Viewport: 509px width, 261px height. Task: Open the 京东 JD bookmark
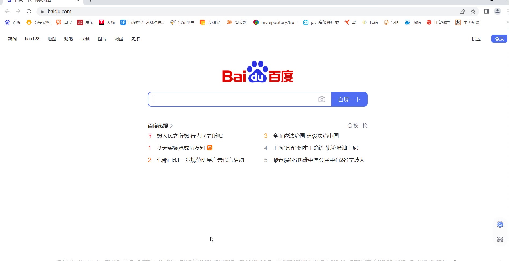85,22
